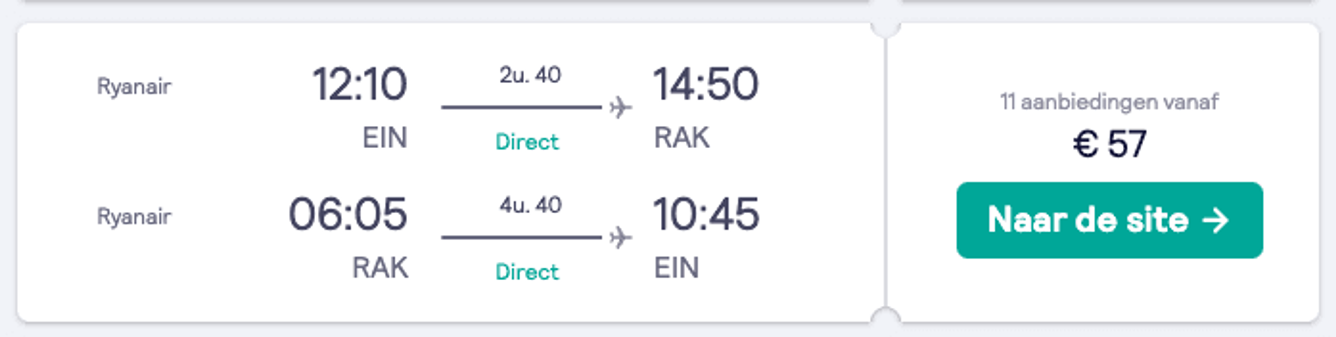Click the € 57 price
The image size is (1336, 337).
pyautogui.click(x=1110, y=144)
